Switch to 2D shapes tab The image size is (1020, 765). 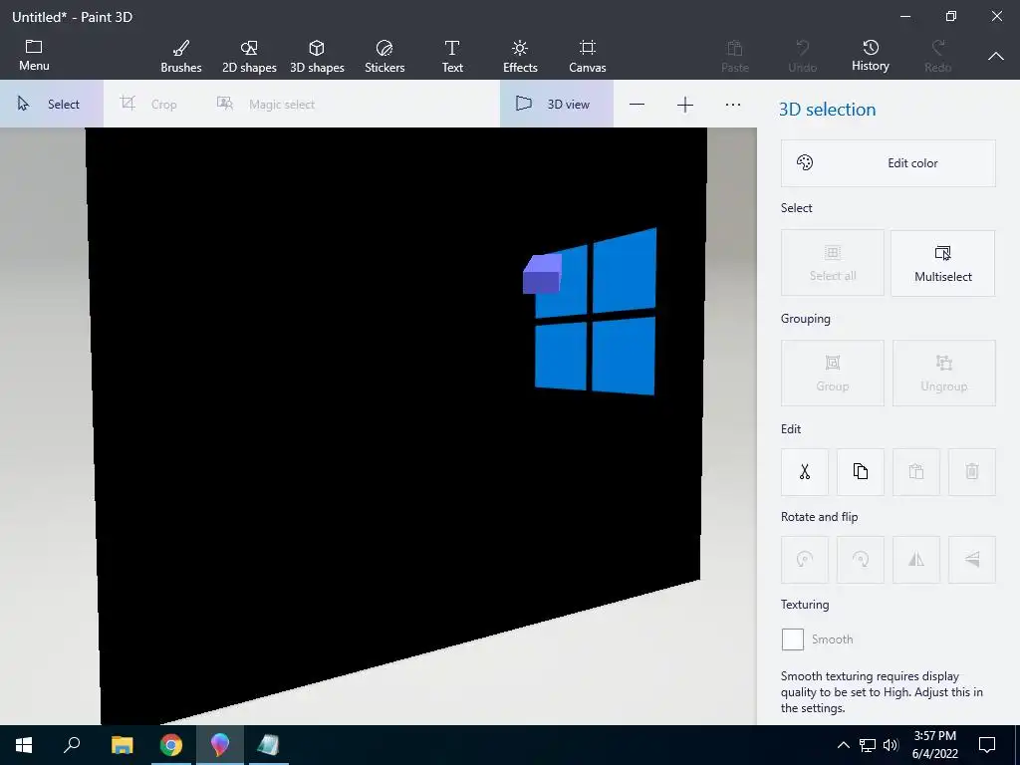249,56
